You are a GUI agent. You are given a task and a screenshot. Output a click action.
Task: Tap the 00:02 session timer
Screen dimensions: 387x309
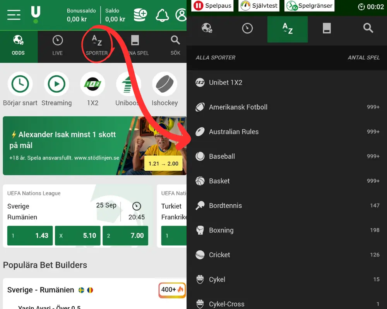click(371, 7)
